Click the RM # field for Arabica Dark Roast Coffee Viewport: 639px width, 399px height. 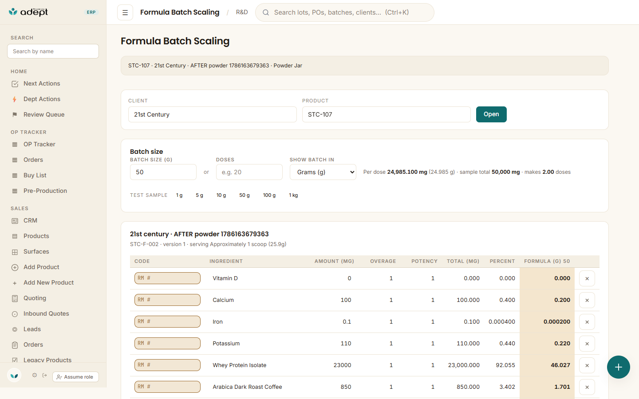point(167,387)
